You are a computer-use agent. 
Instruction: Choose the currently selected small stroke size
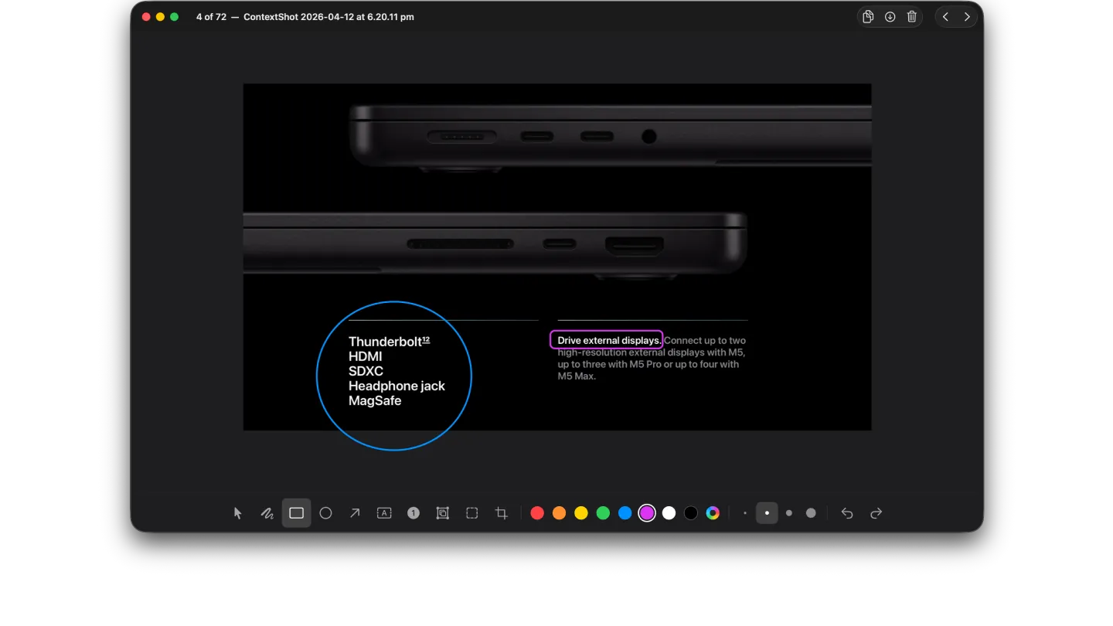click(767, 513)
